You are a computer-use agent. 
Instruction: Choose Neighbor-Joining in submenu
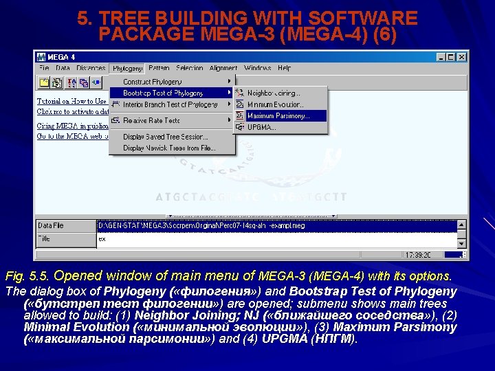click(280, 93)
